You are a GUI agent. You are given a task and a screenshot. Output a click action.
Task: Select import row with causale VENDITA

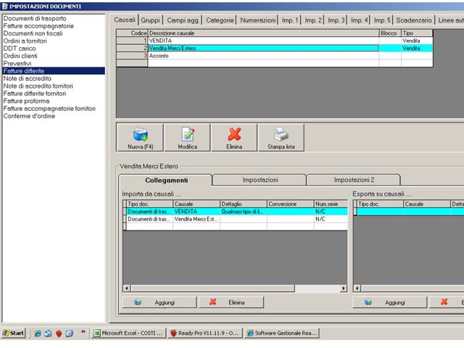click(x=235, y=212)
